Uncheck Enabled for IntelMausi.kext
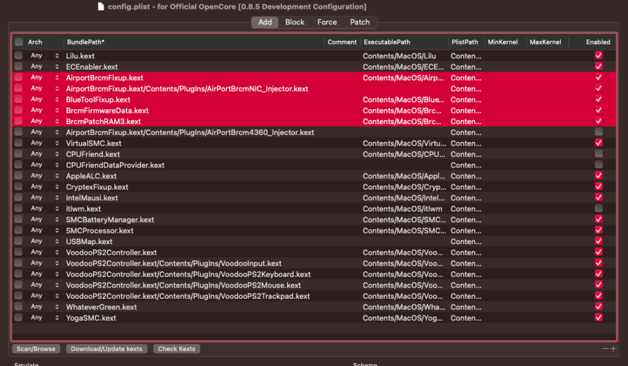Screen dimensions: 628x366 (598, 197)
